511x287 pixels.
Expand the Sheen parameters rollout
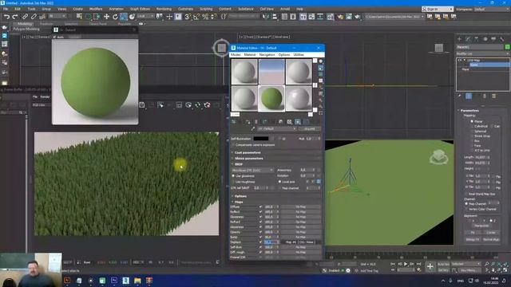pyautogui.click(x=248, y=158)
